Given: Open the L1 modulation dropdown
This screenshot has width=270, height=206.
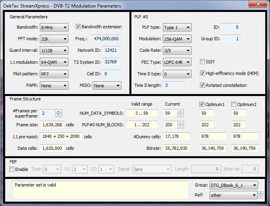Looking at the screenshot, I should (54, 62).
